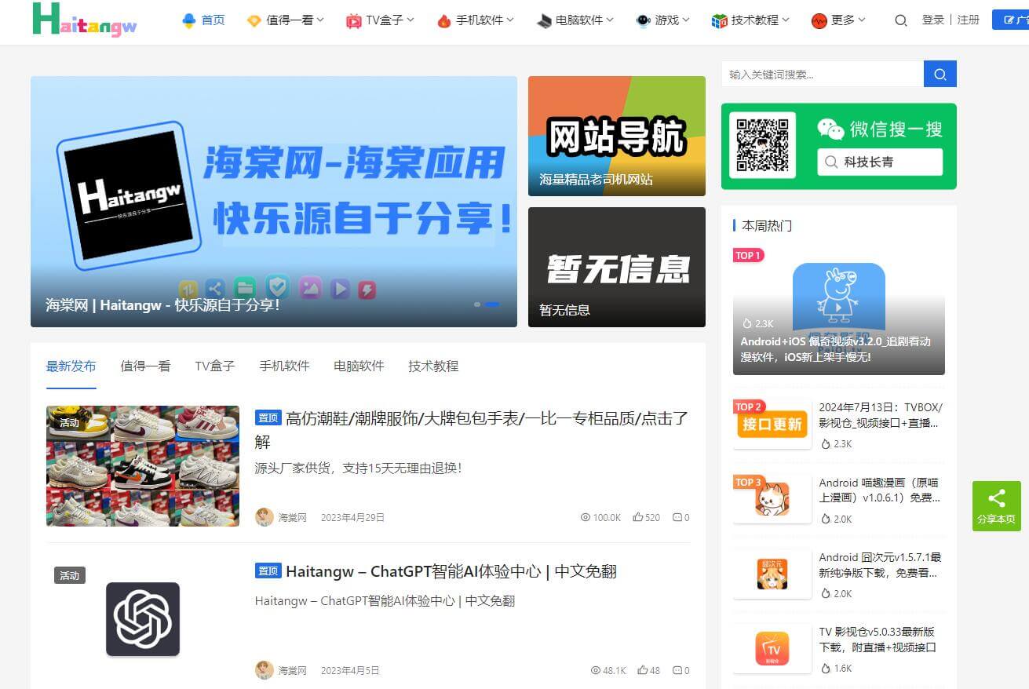
Task: Click the 登录 login link
Action: [932, 20]
